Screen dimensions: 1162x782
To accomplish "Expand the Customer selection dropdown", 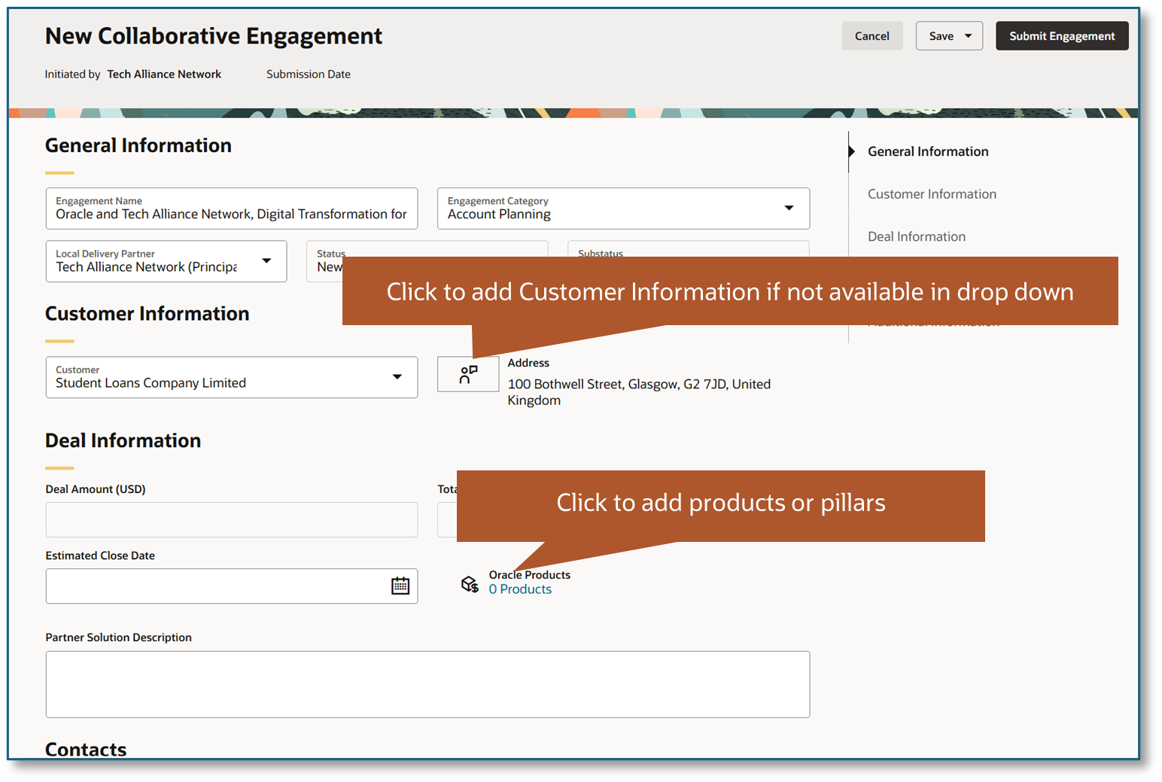I will pyautogui.click(x=397, y=377).
